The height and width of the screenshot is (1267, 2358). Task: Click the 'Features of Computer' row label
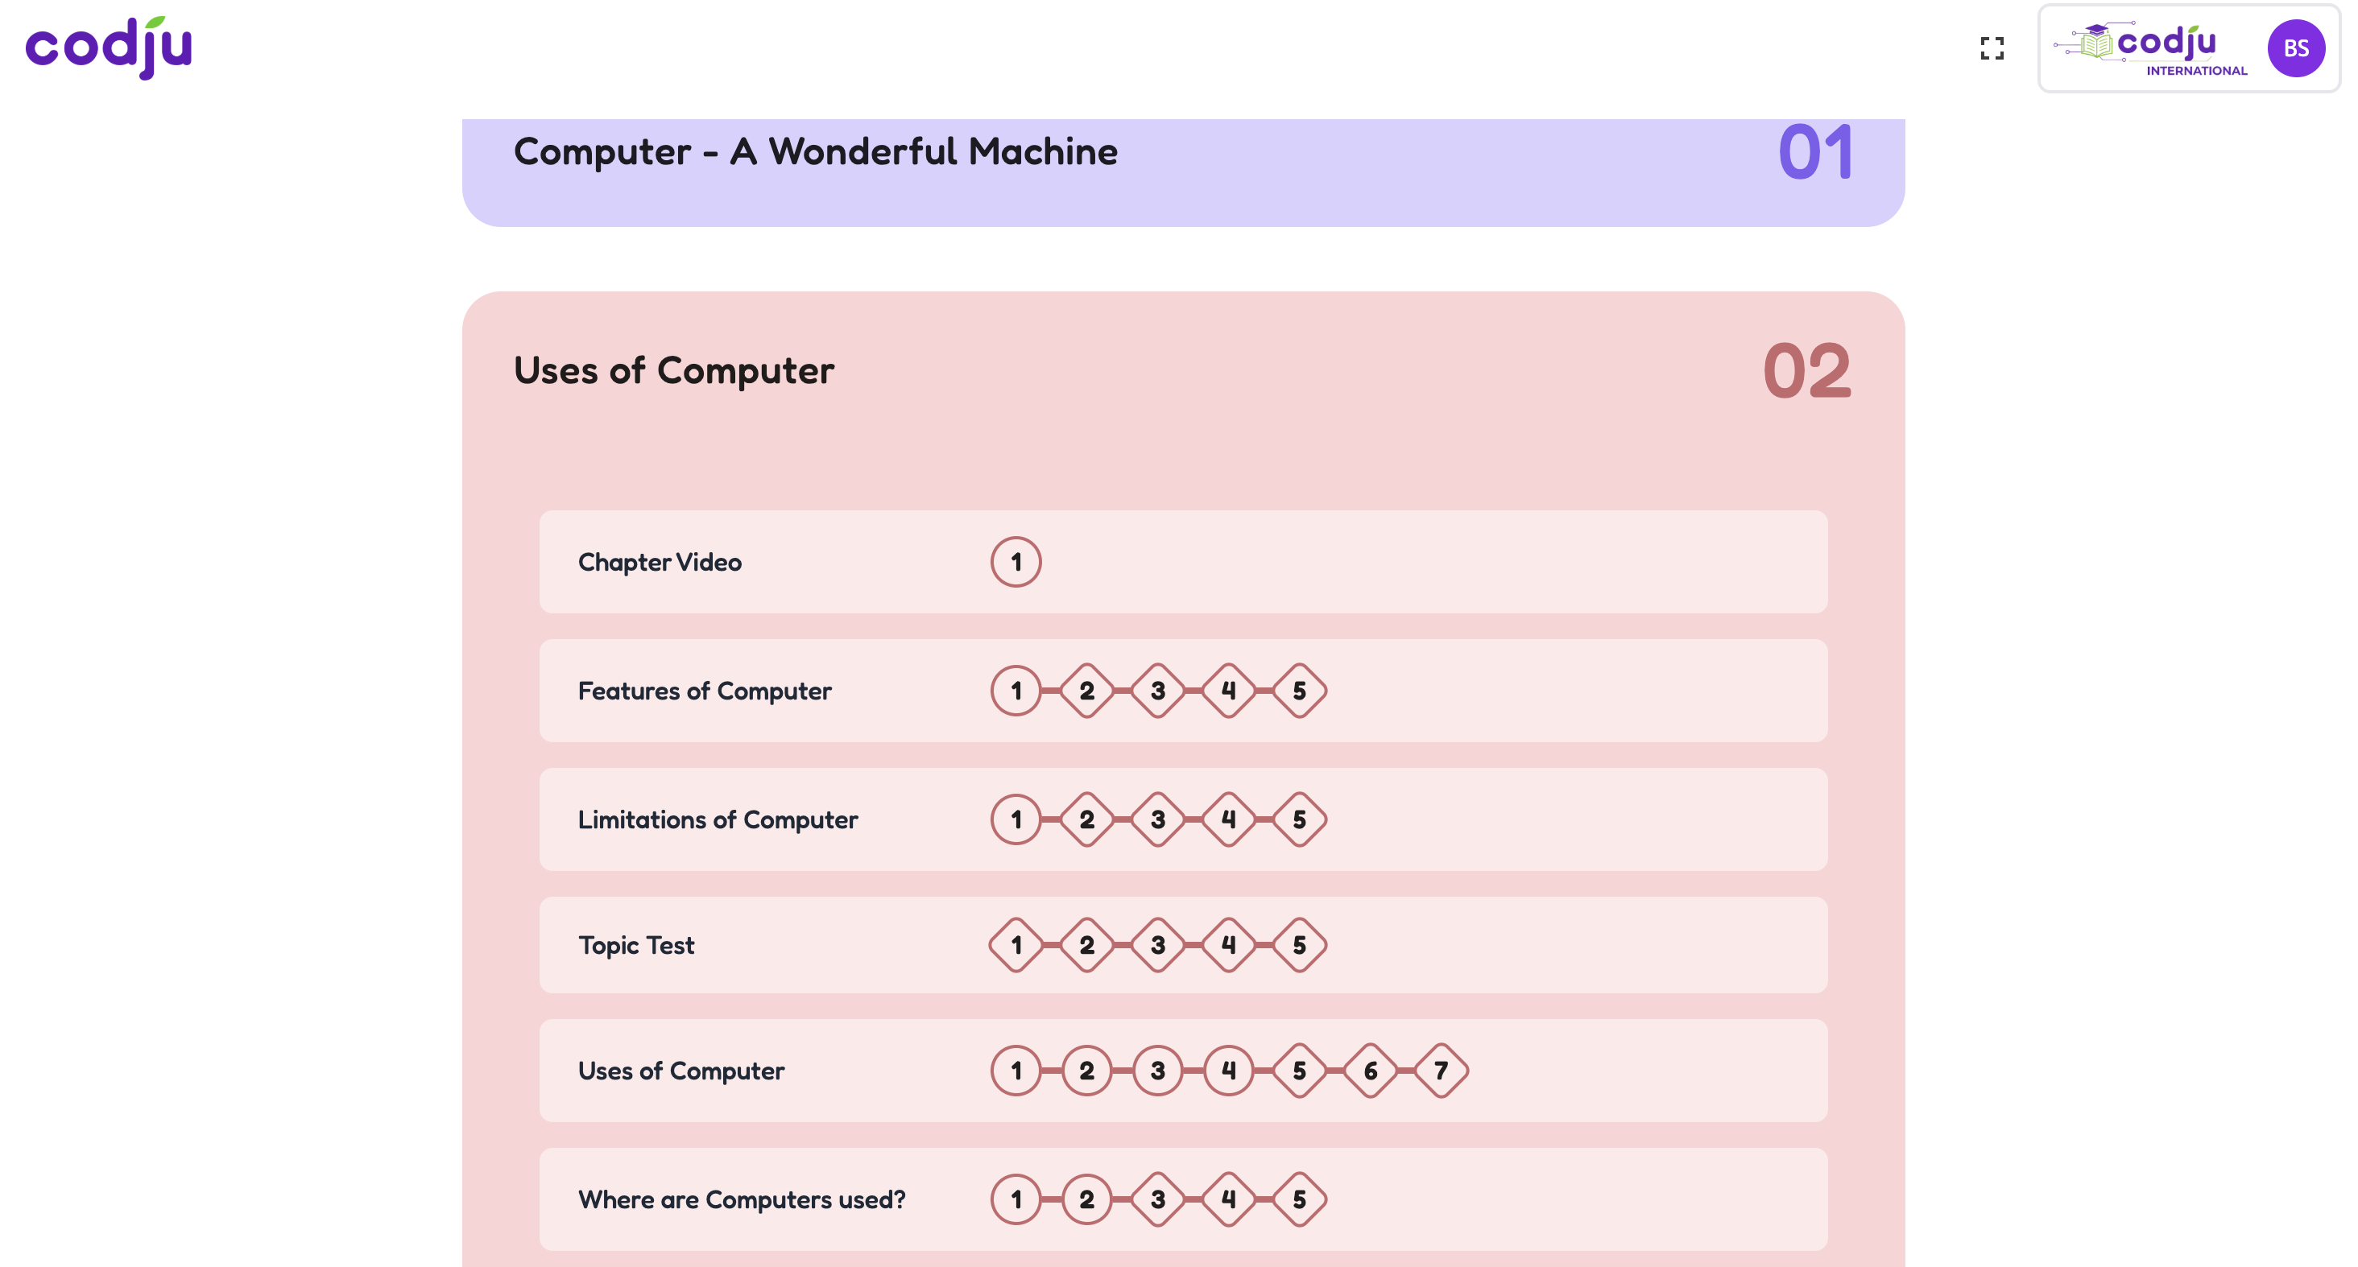704,691
